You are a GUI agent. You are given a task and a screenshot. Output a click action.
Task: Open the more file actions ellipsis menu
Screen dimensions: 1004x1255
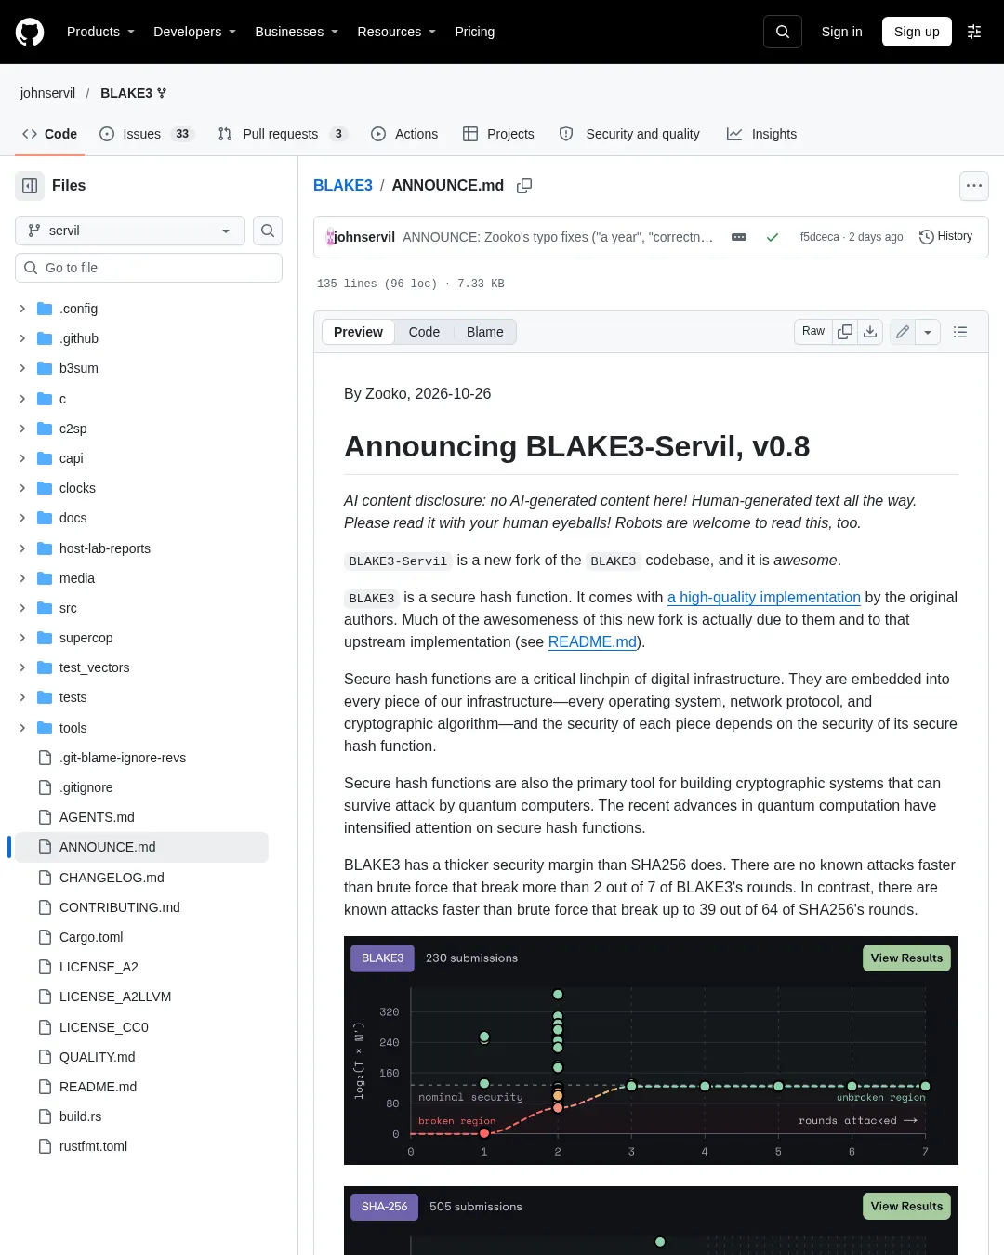(974, 186)
